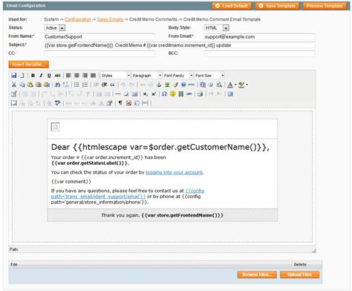Insert an unordered bullet list

tap(76, 85)
